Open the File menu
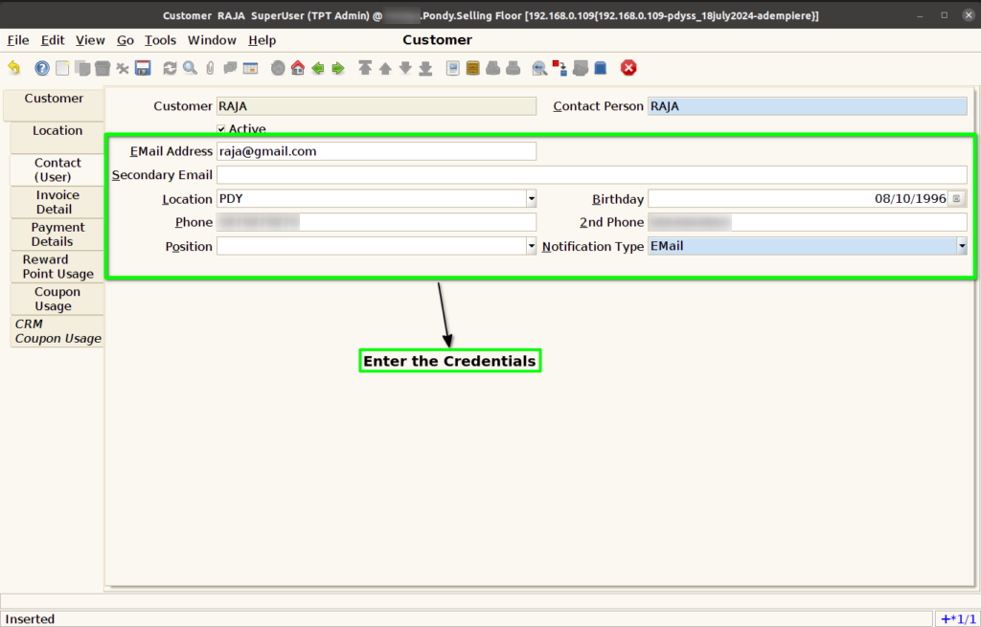Screen dimensions: 981x627 point(18,40)
